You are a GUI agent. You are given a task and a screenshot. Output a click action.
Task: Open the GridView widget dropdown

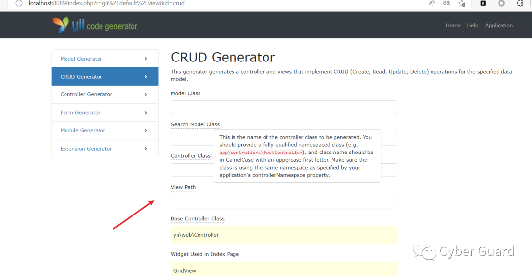coord(284,269)
